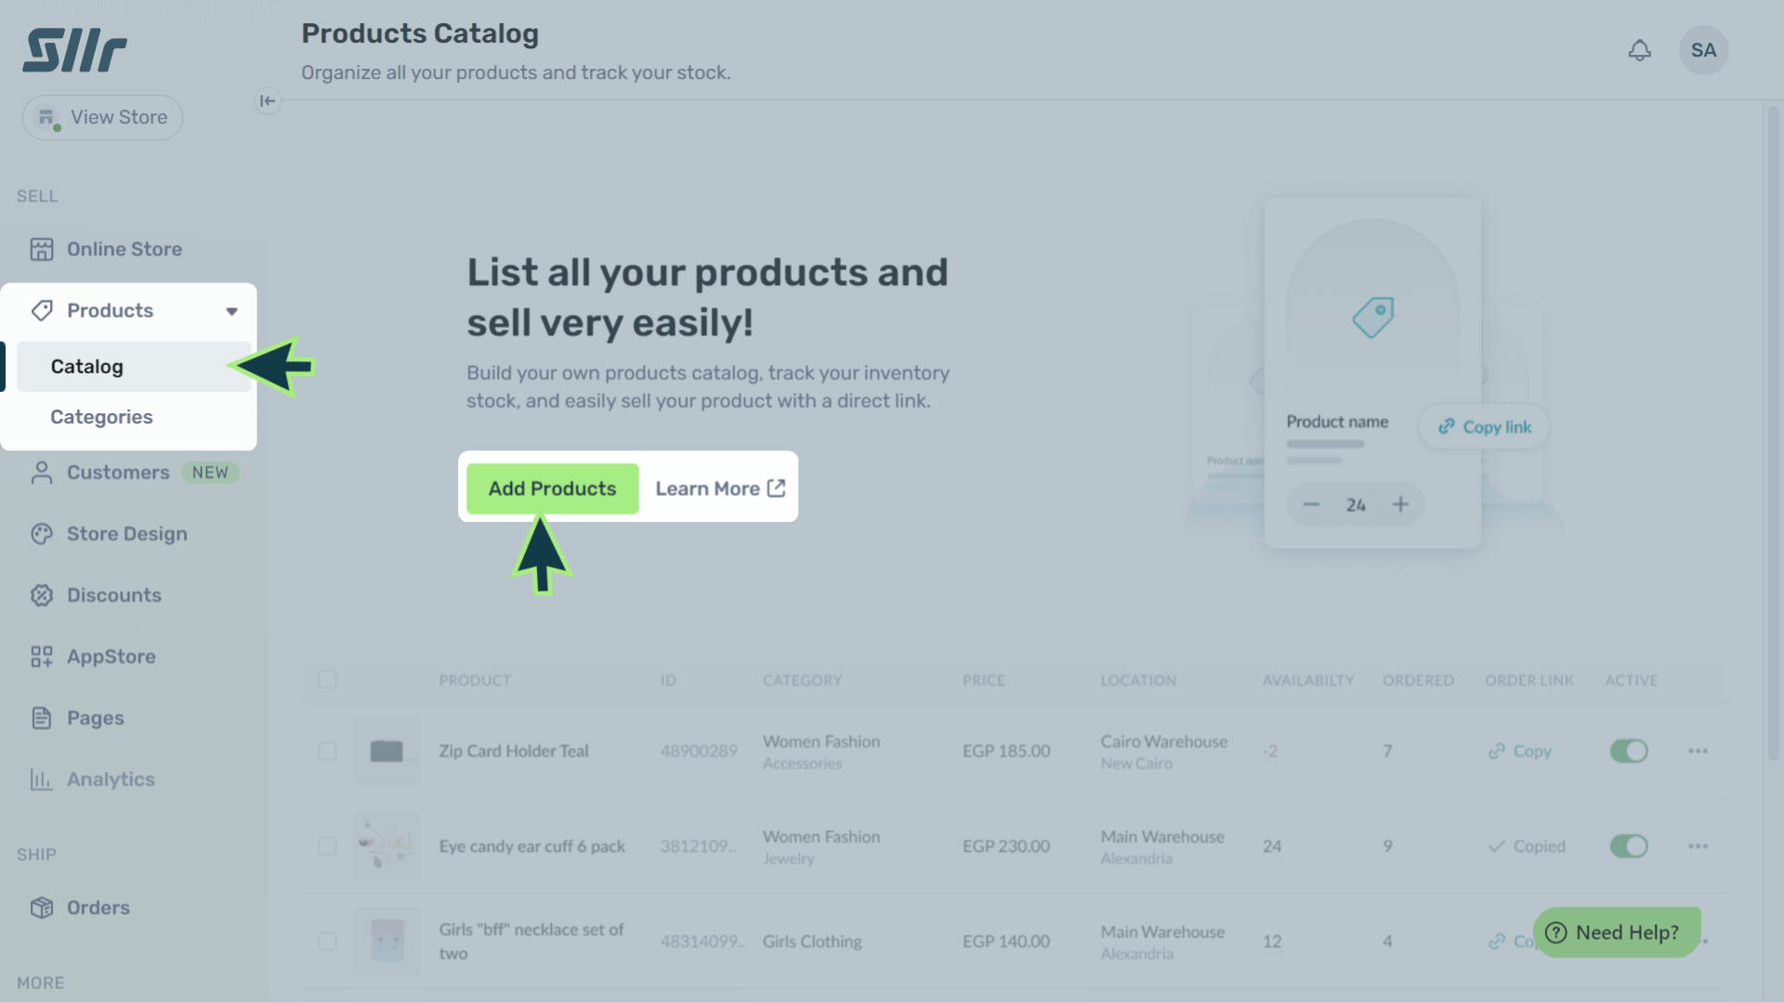Click the Discounts badge icon

tap(42, 595)
